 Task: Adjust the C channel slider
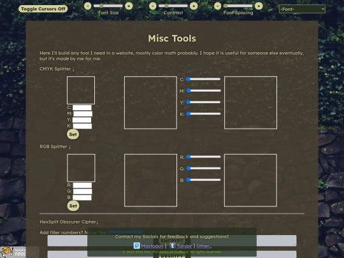pyautogui.click(x=203, y=79)
